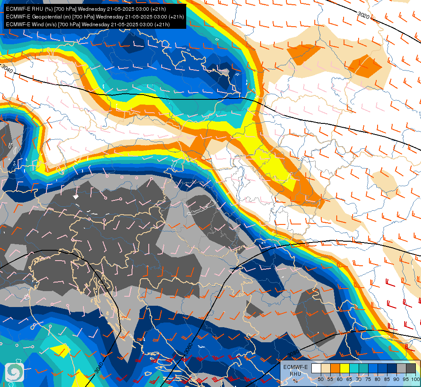421x387 pixels.
Task: Select the medium blue 80-85% legend swatch
Action: coord(382,369)
